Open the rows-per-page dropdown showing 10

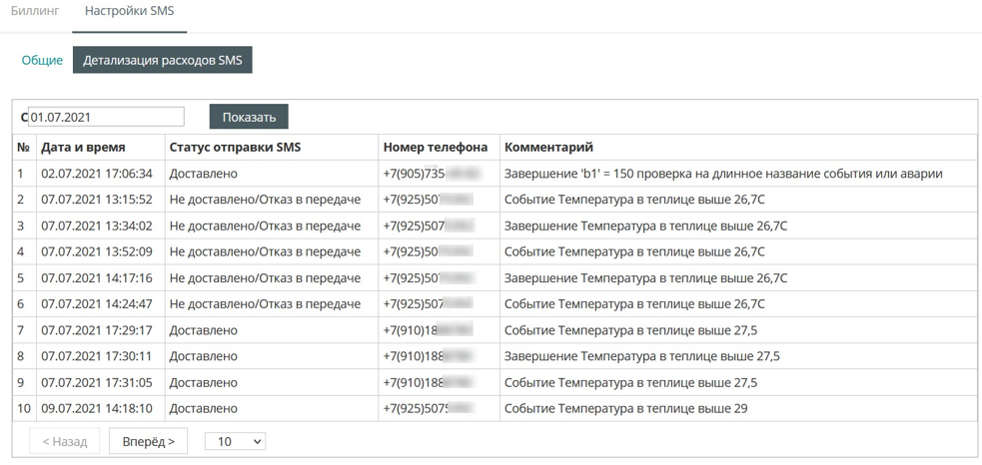click(235, 441)
